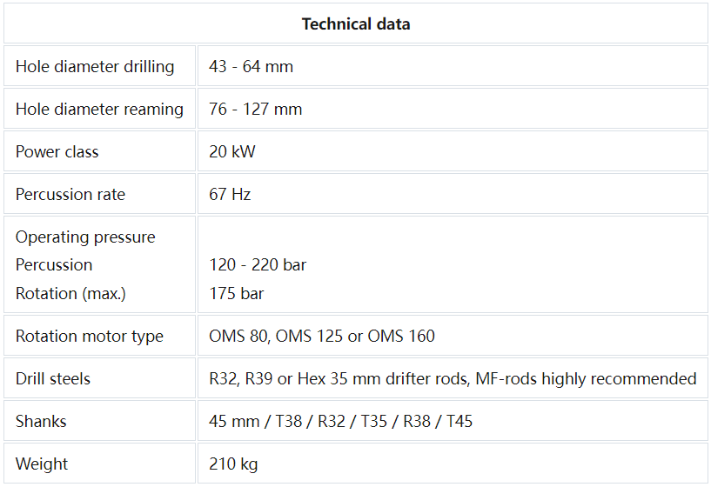Select the 45 mm / T38 shanks value

tap(259, 422)
